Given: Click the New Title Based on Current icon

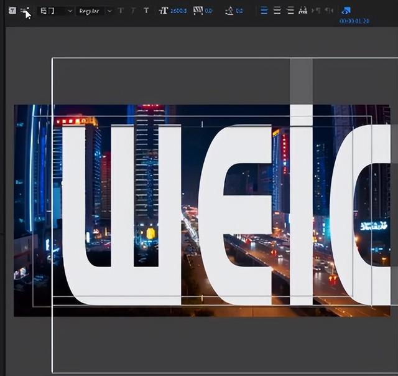Looking at the screenshot, I should pos(12,11).
